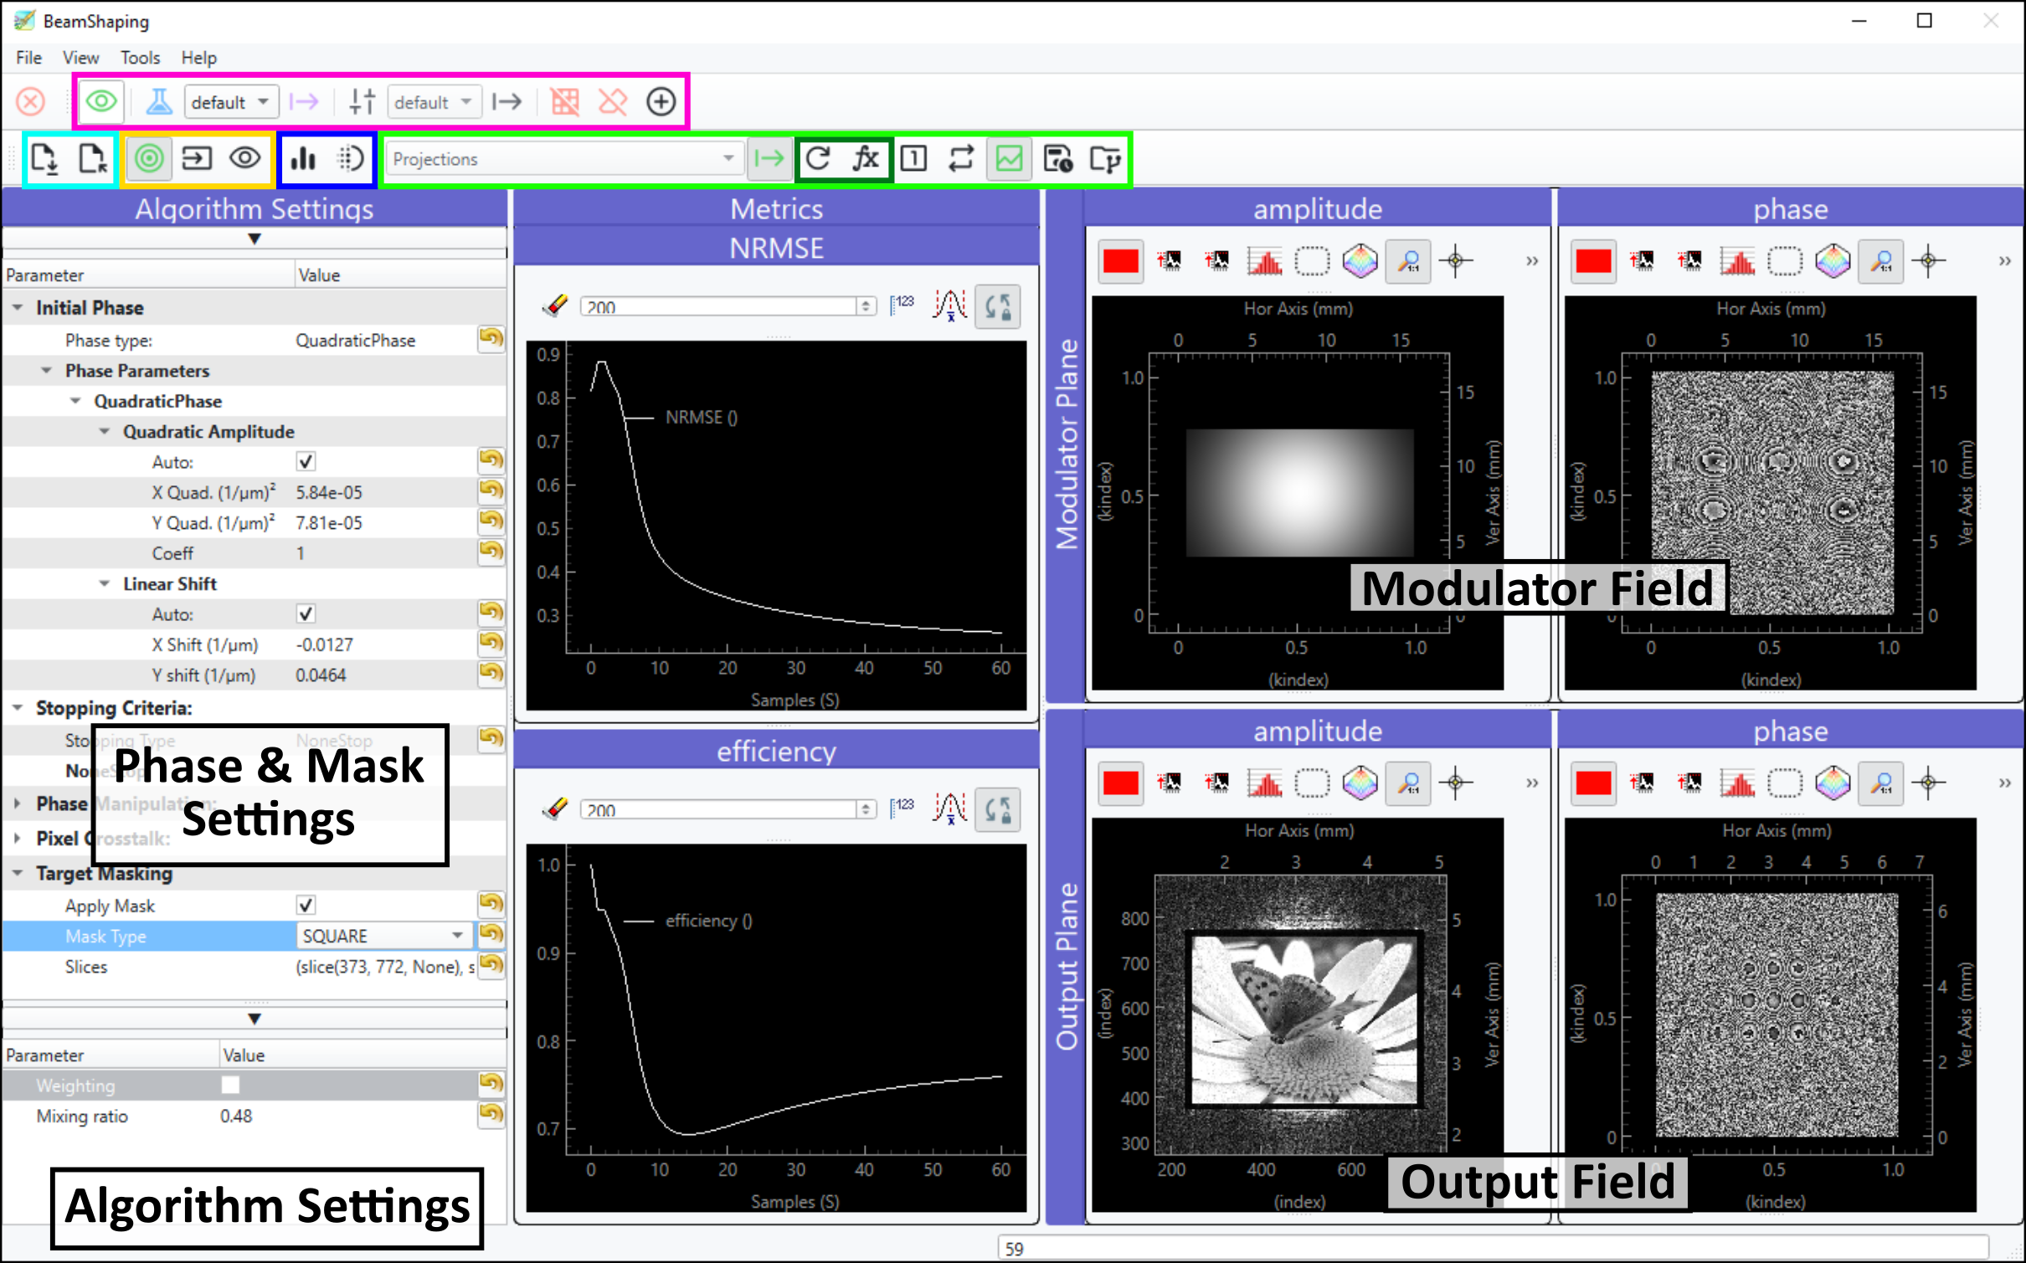Reset Phase type to its default value
The height and width of the screenshot is (1263, 2026).
click(x=491, y=338)
